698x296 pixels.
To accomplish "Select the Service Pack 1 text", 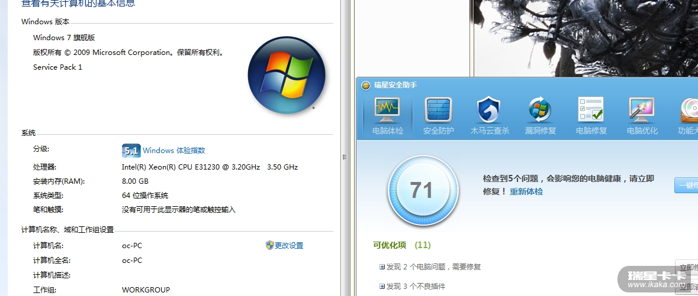I will coord(57,67).
